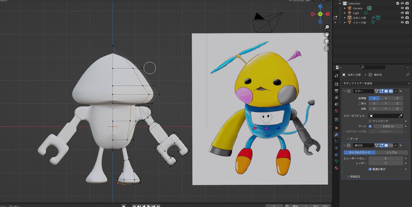The height and width of the screenshot is (207, 412).
Task: Click the viewport zoom magnifier icon
Action: click(327, 27)
